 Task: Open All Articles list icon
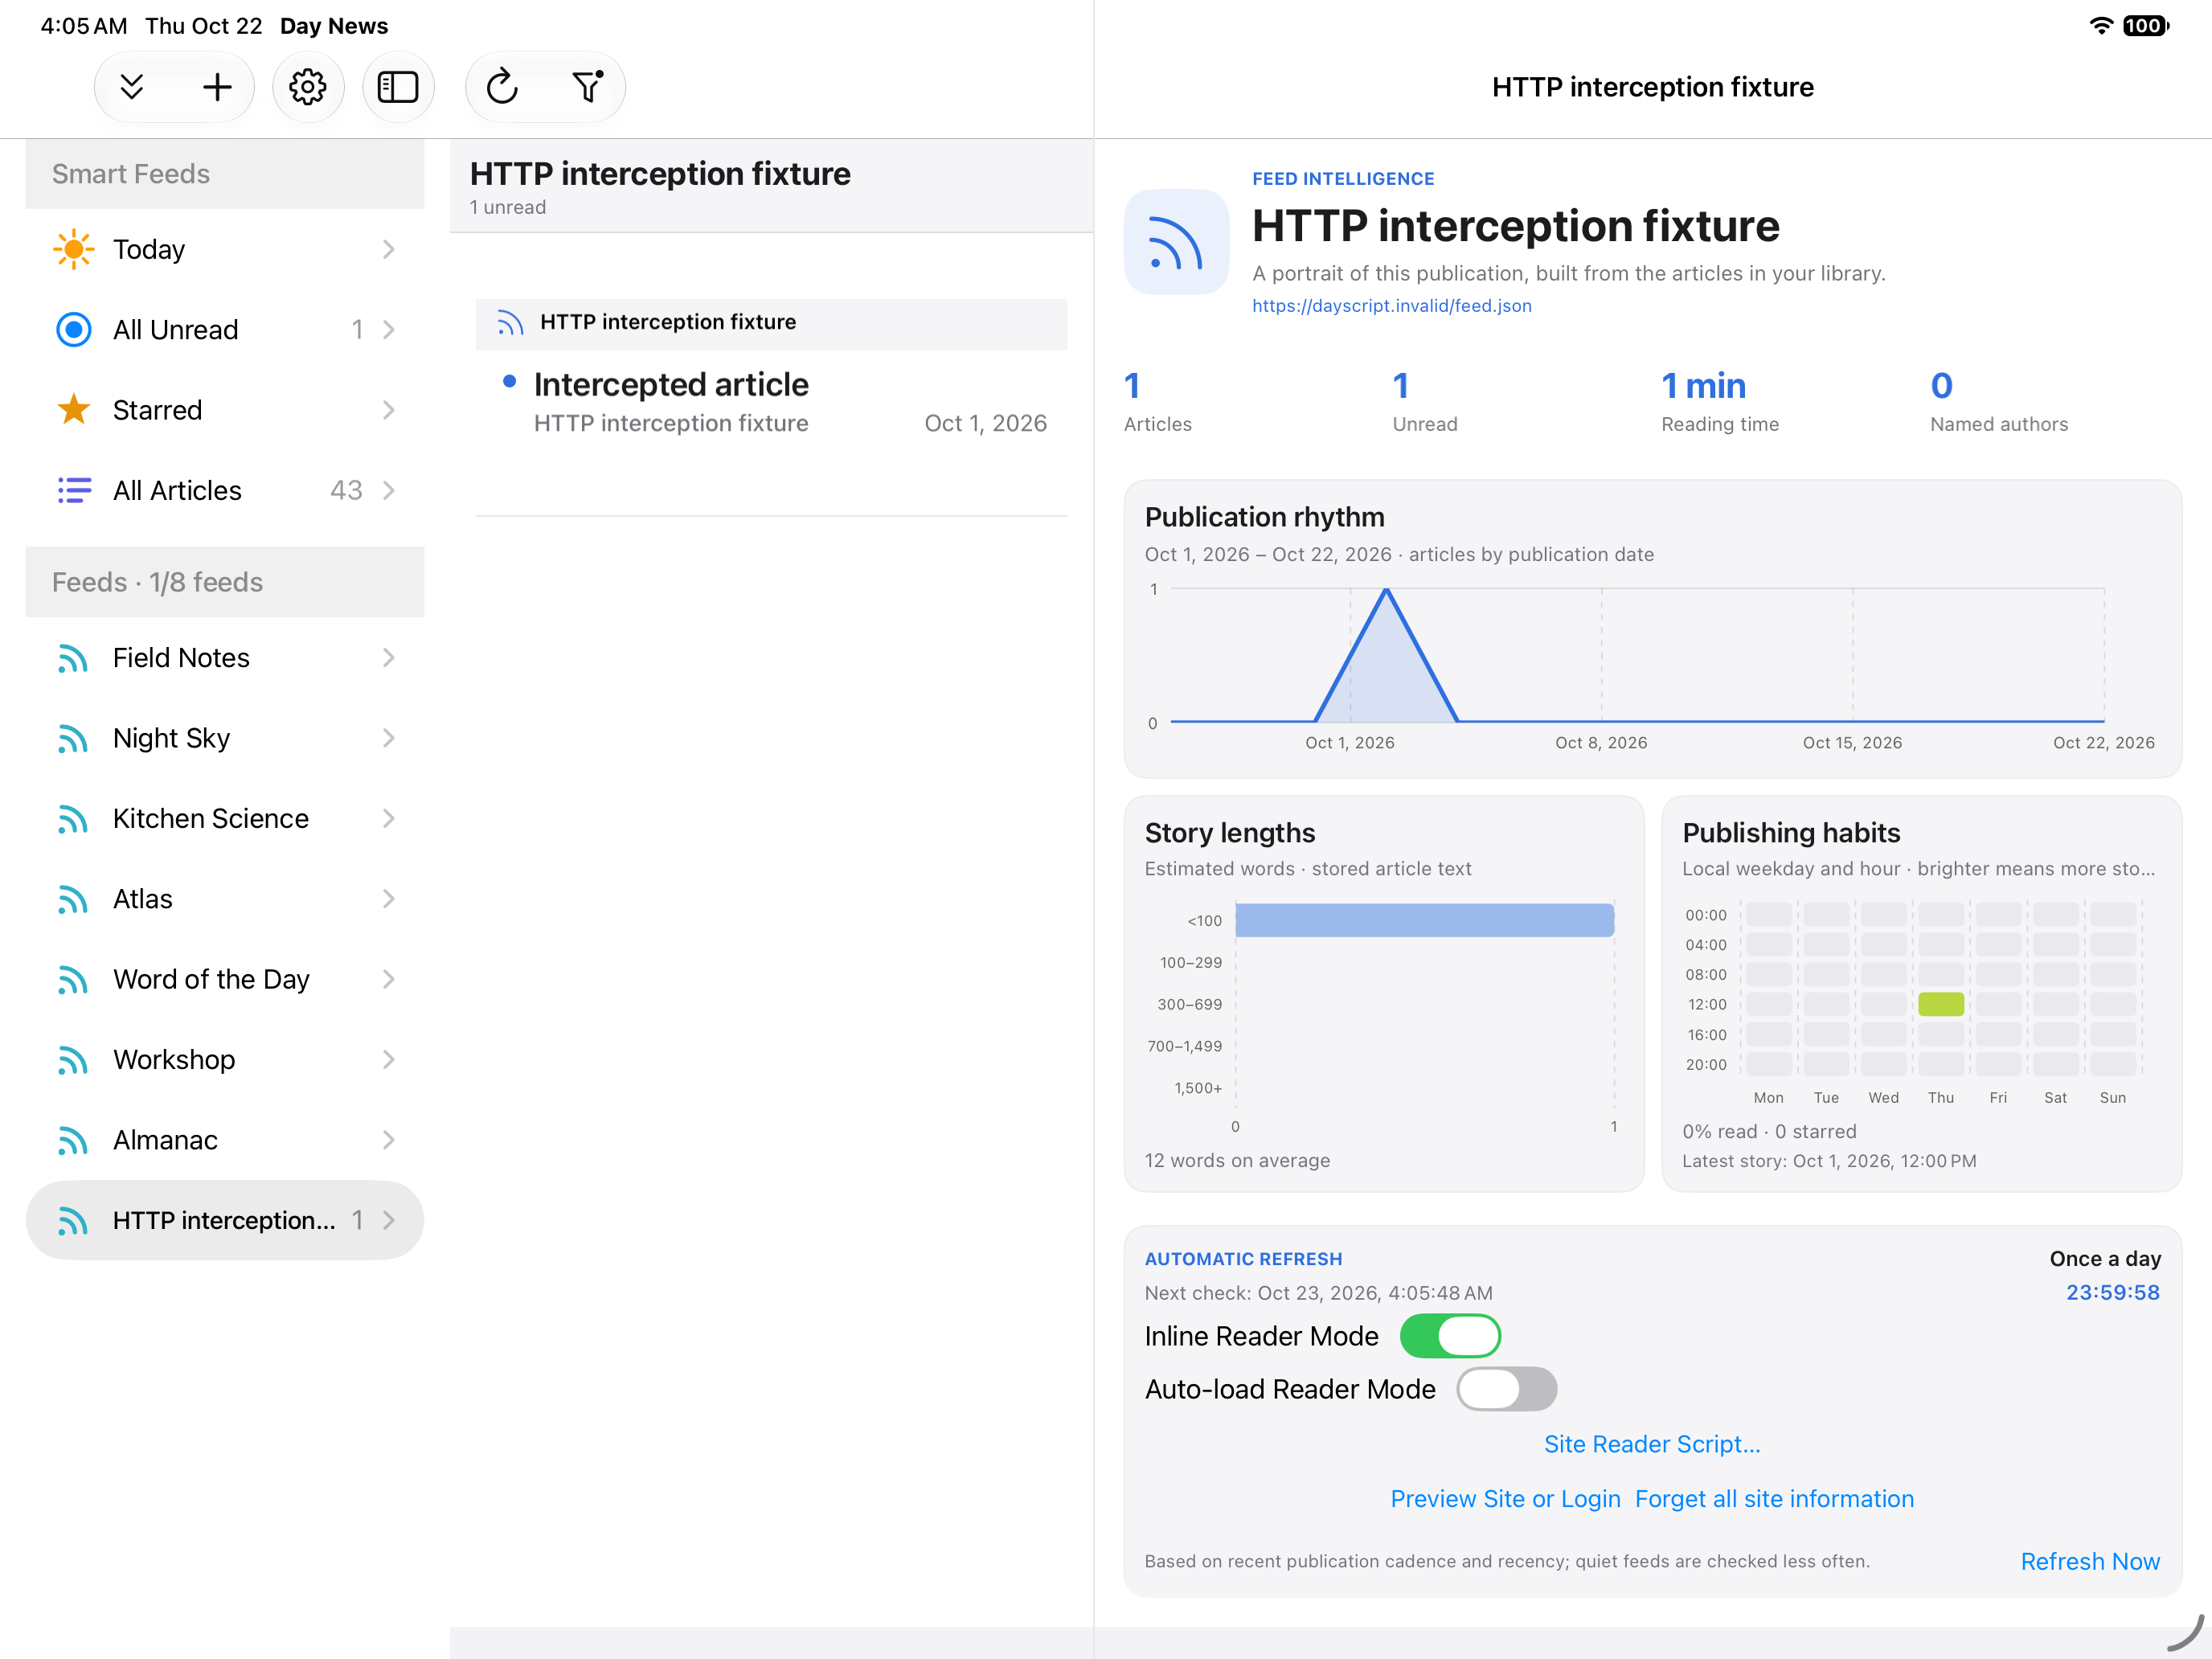tap(74, 490)
